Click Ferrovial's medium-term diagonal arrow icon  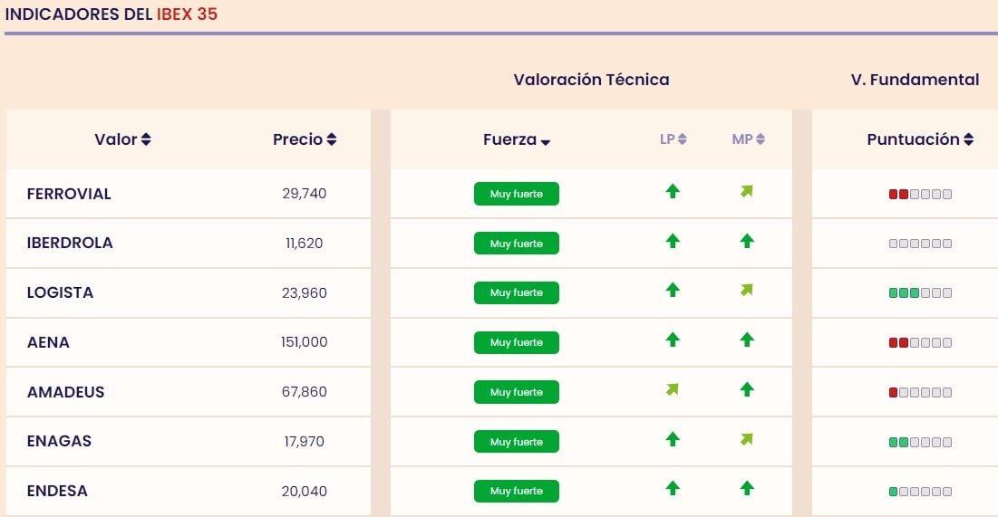pyautogui.click(x=747, y=191)
